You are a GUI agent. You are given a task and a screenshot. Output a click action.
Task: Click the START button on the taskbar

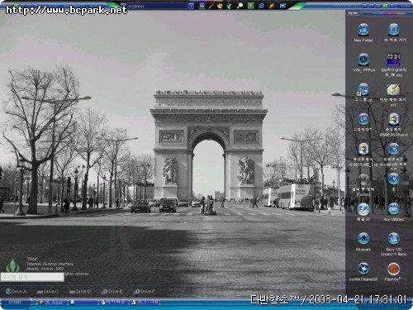point(15,303)
